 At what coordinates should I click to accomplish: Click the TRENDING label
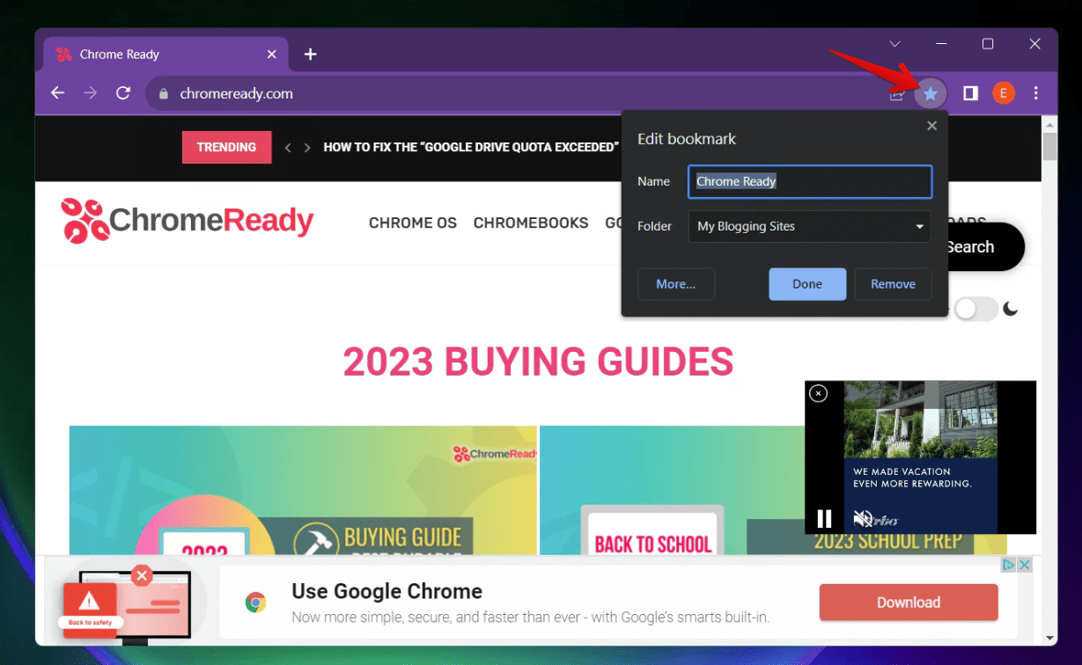pyautogui.click(x=226, y=147)
